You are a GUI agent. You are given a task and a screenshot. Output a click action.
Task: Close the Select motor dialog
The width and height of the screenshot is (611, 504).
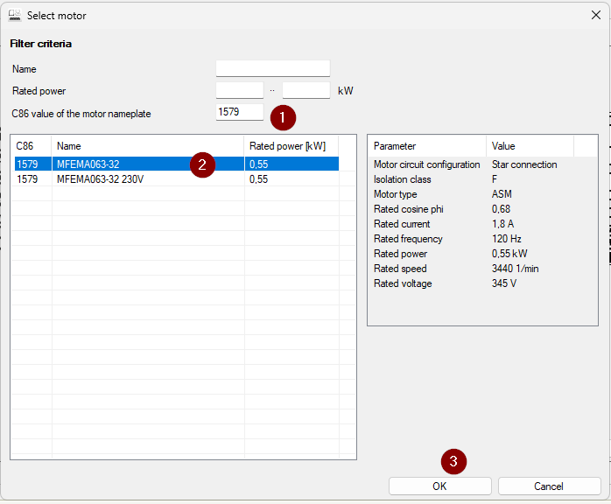click(x=596, y=15)
